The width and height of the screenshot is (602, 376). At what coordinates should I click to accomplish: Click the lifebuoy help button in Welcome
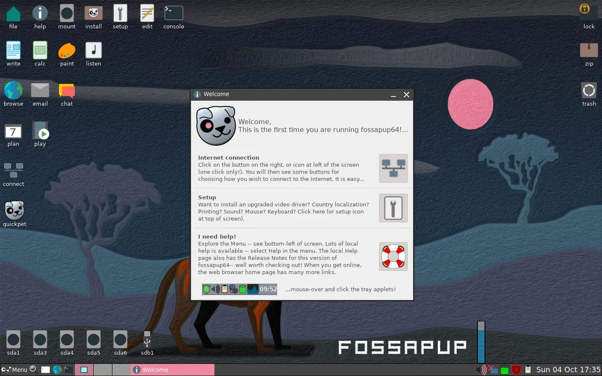coord(393,257)
